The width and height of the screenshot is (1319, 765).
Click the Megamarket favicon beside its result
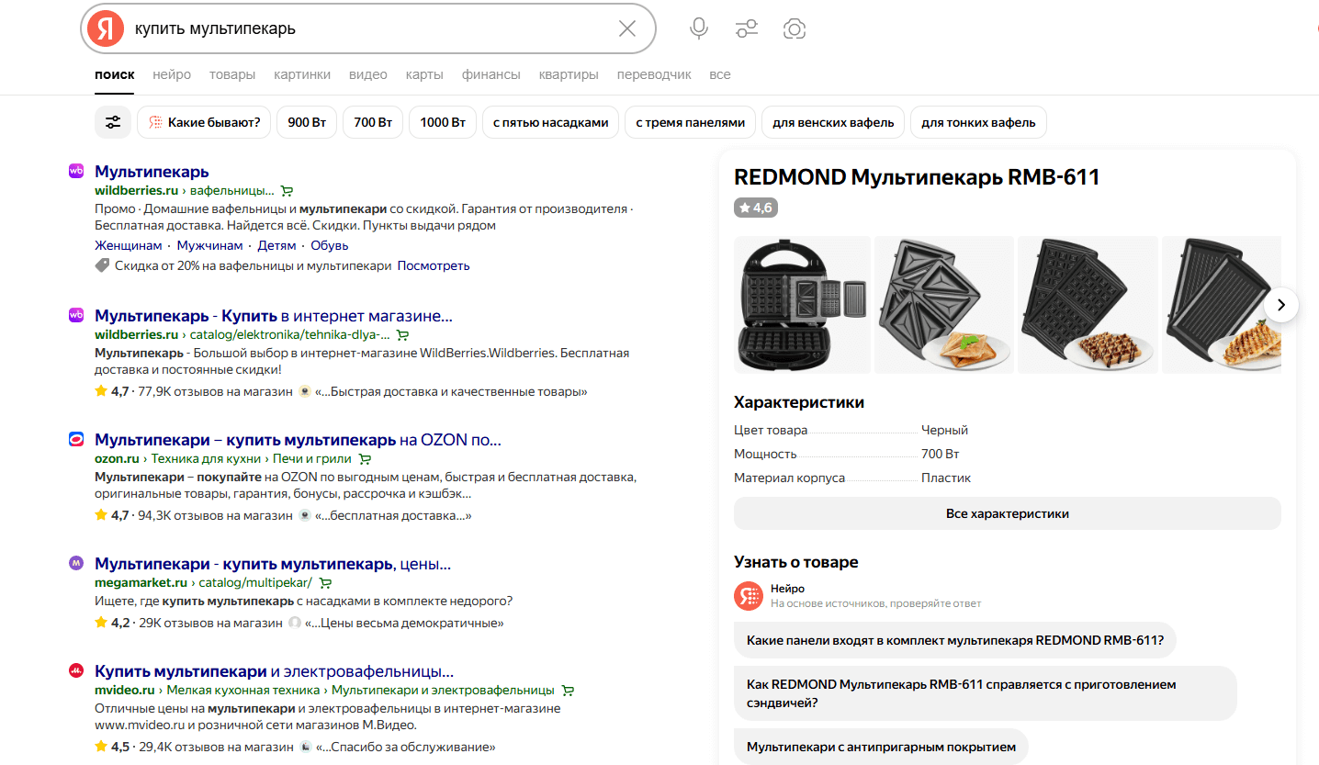tap(76, 563)
